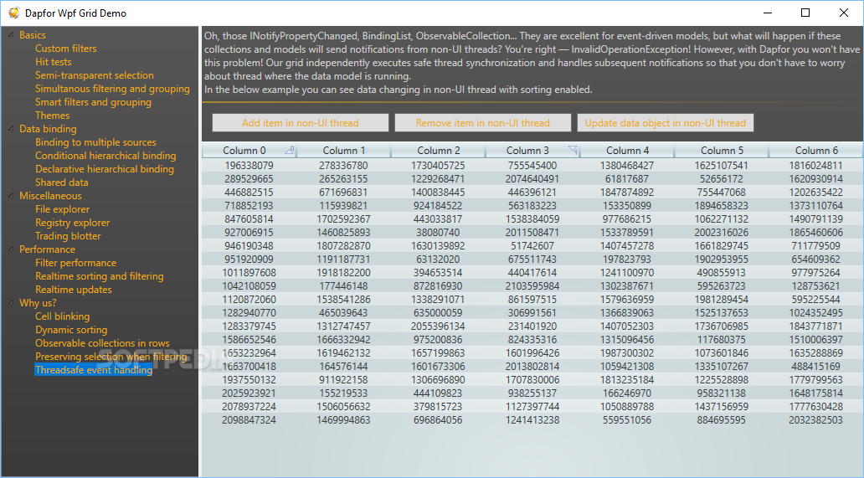This screenshot has height=478, width=864.
Task: Select cell 1813235184 in Column 4
Action: [x=627, y=379]
